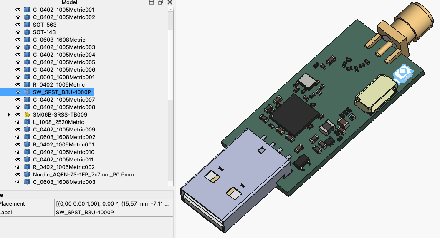Image resolution: width=440 pixels, height=238 pixels.
Task: Toggle visibility of SM06B-SRSS-TB009
Action: [18, 115]
